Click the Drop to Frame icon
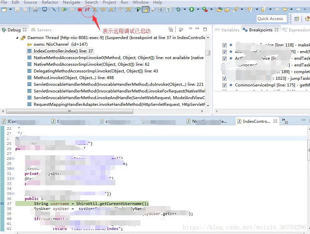This screenshot has height=234, width=310. [x=121, y=9]
